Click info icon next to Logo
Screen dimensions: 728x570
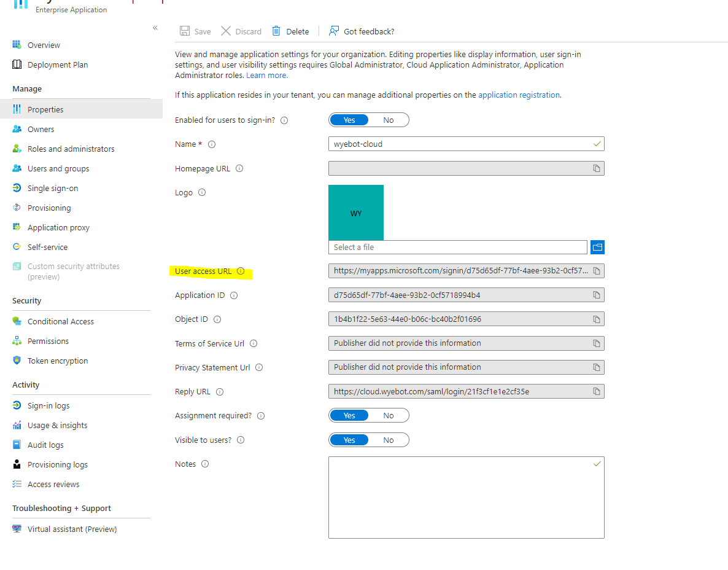pyautogui.click(x=202, y=192)
